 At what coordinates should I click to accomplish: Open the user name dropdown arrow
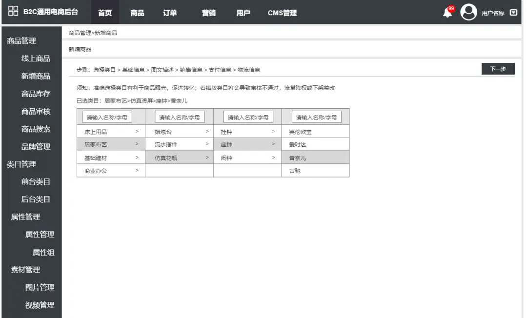[x=513, y=13]
